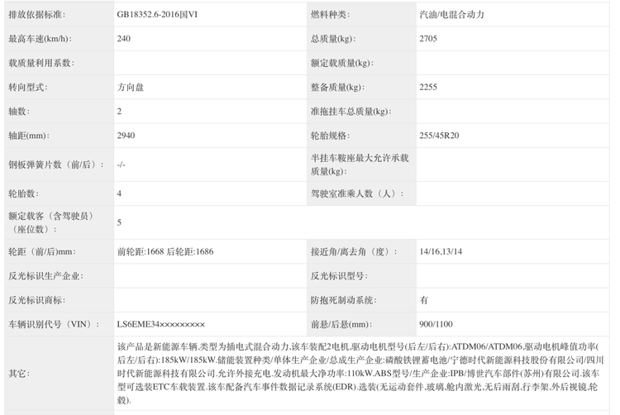620x415 pixels.
Task: Select the tire specification 255/45R20
Action: point(439,134)
